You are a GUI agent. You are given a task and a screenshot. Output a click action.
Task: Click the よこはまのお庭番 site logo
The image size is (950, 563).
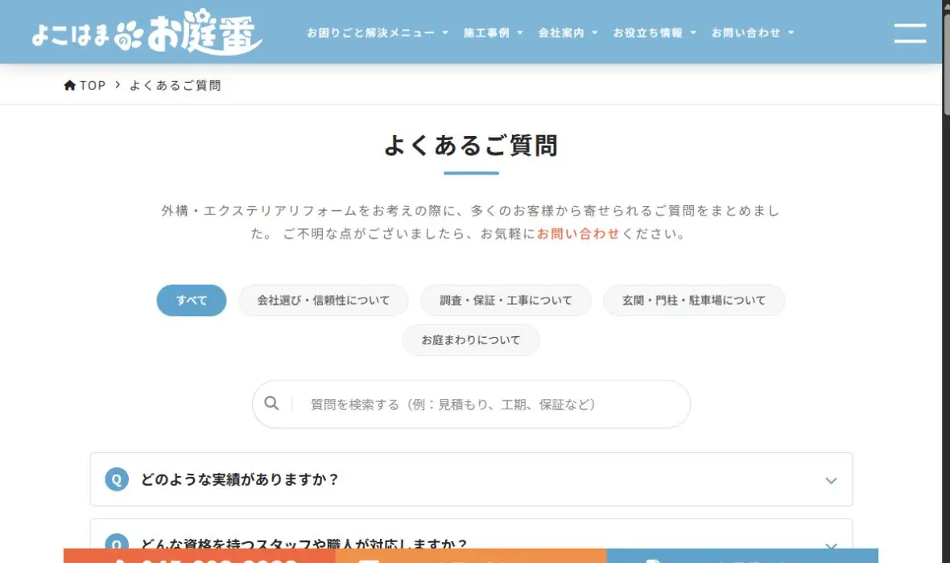point(147,32)
